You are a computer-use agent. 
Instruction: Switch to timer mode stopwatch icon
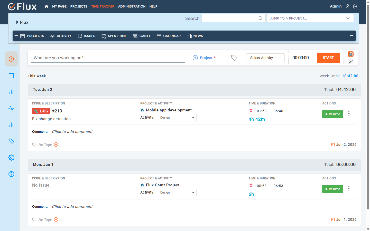tap(350, 54)
